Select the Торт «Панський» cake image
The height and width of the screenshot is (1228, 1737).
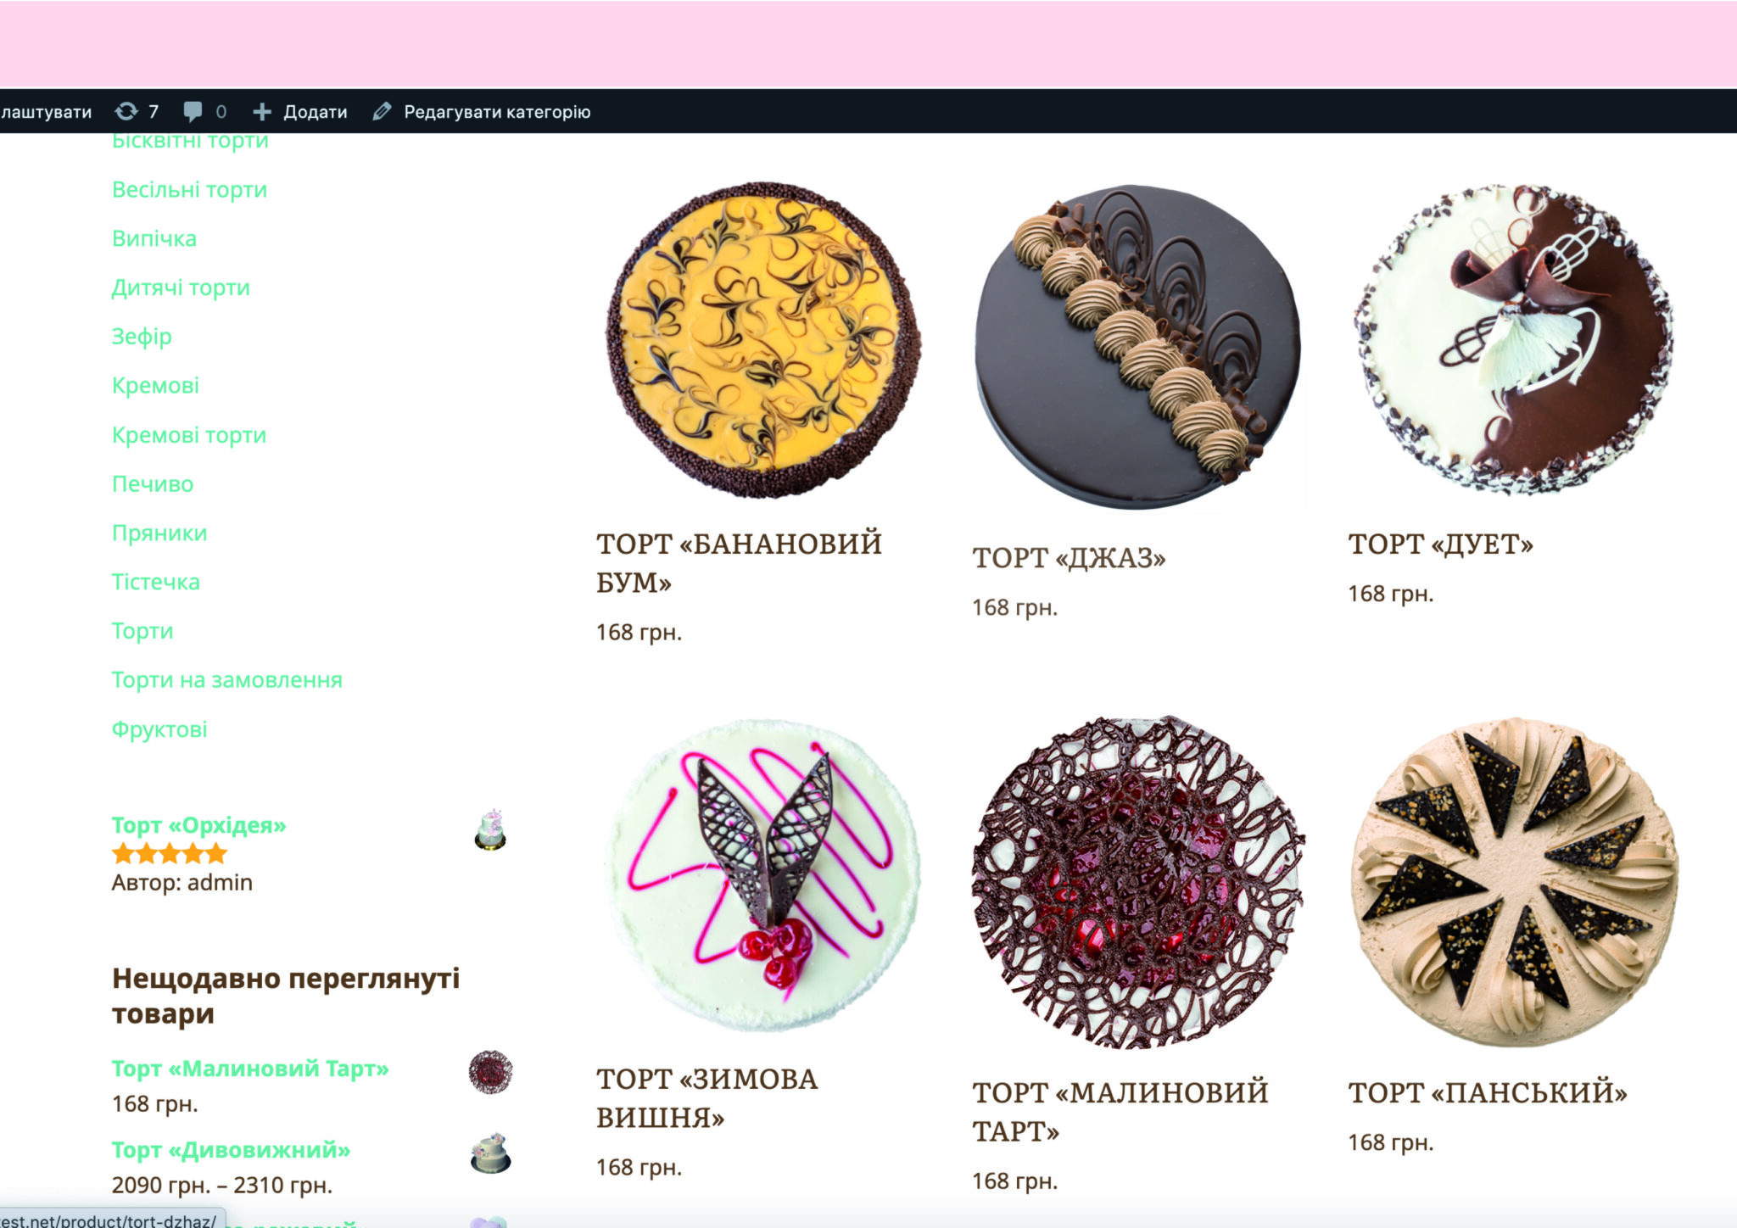pyautogui.click(x=1514, y=882)
